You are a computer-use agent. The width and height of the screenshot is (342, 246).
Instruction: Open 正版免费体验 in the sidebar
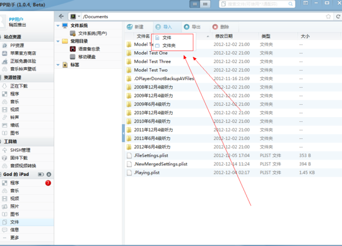(23, 61)
